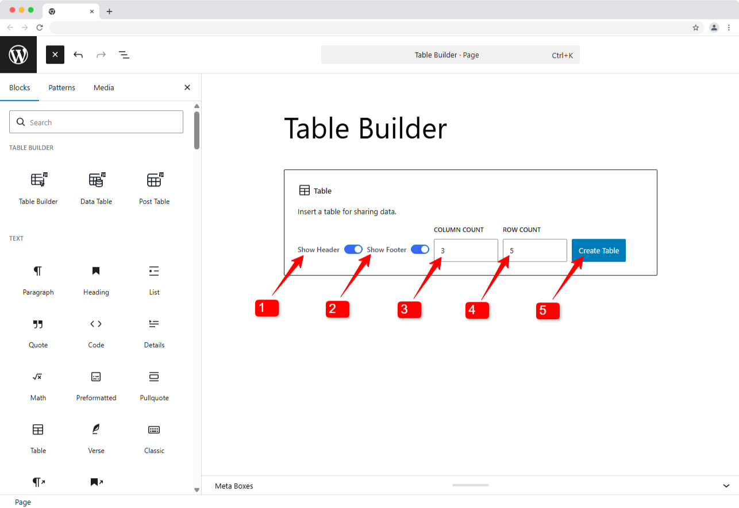Click the WordPress logo
This screenshot has height=508, width=739.
point(18,55)
